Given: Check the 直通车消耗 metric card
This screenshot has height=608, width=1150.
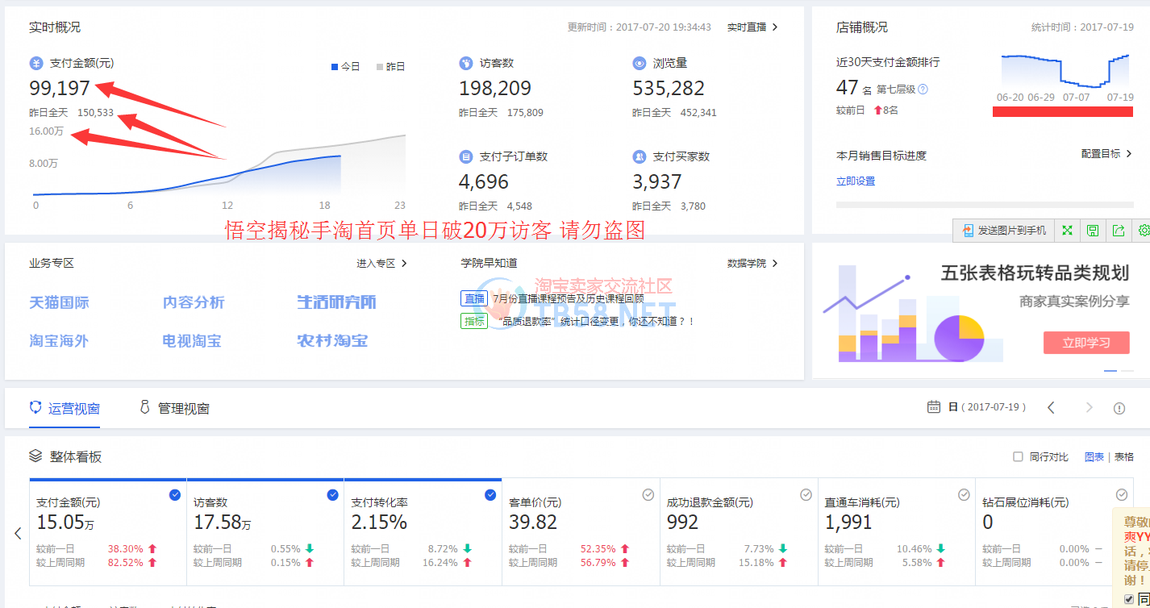Looking at the screenshot, I should [964, 495].
